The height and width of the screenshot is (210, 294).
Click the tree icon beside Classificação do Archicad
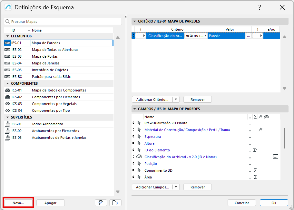point(139,157)
